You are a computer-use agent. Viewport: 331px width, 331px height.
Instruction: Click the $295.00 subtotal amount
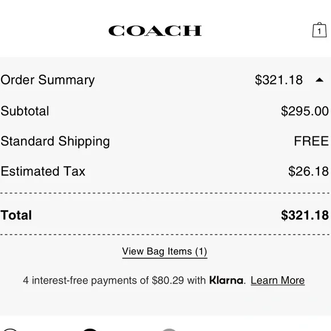click(x=305, y=111)
